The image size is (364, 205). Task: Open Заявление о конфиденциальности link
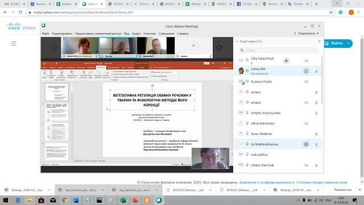pos(267,182)
